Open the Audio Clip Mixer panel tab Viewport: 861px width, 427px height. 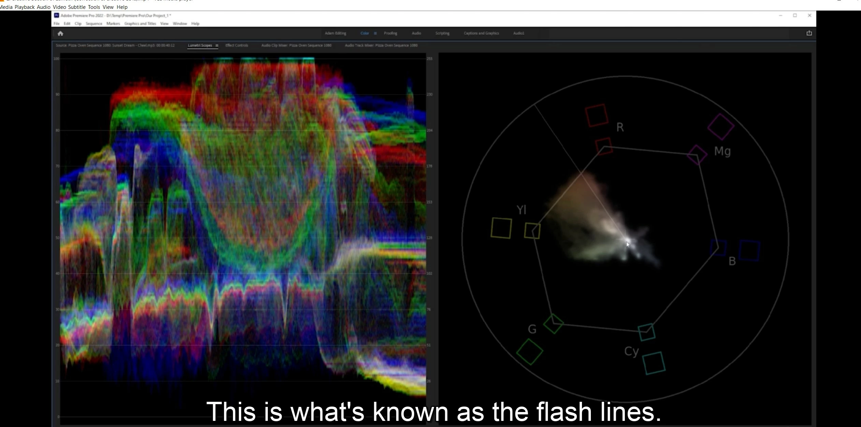click(x=296, y=45)
